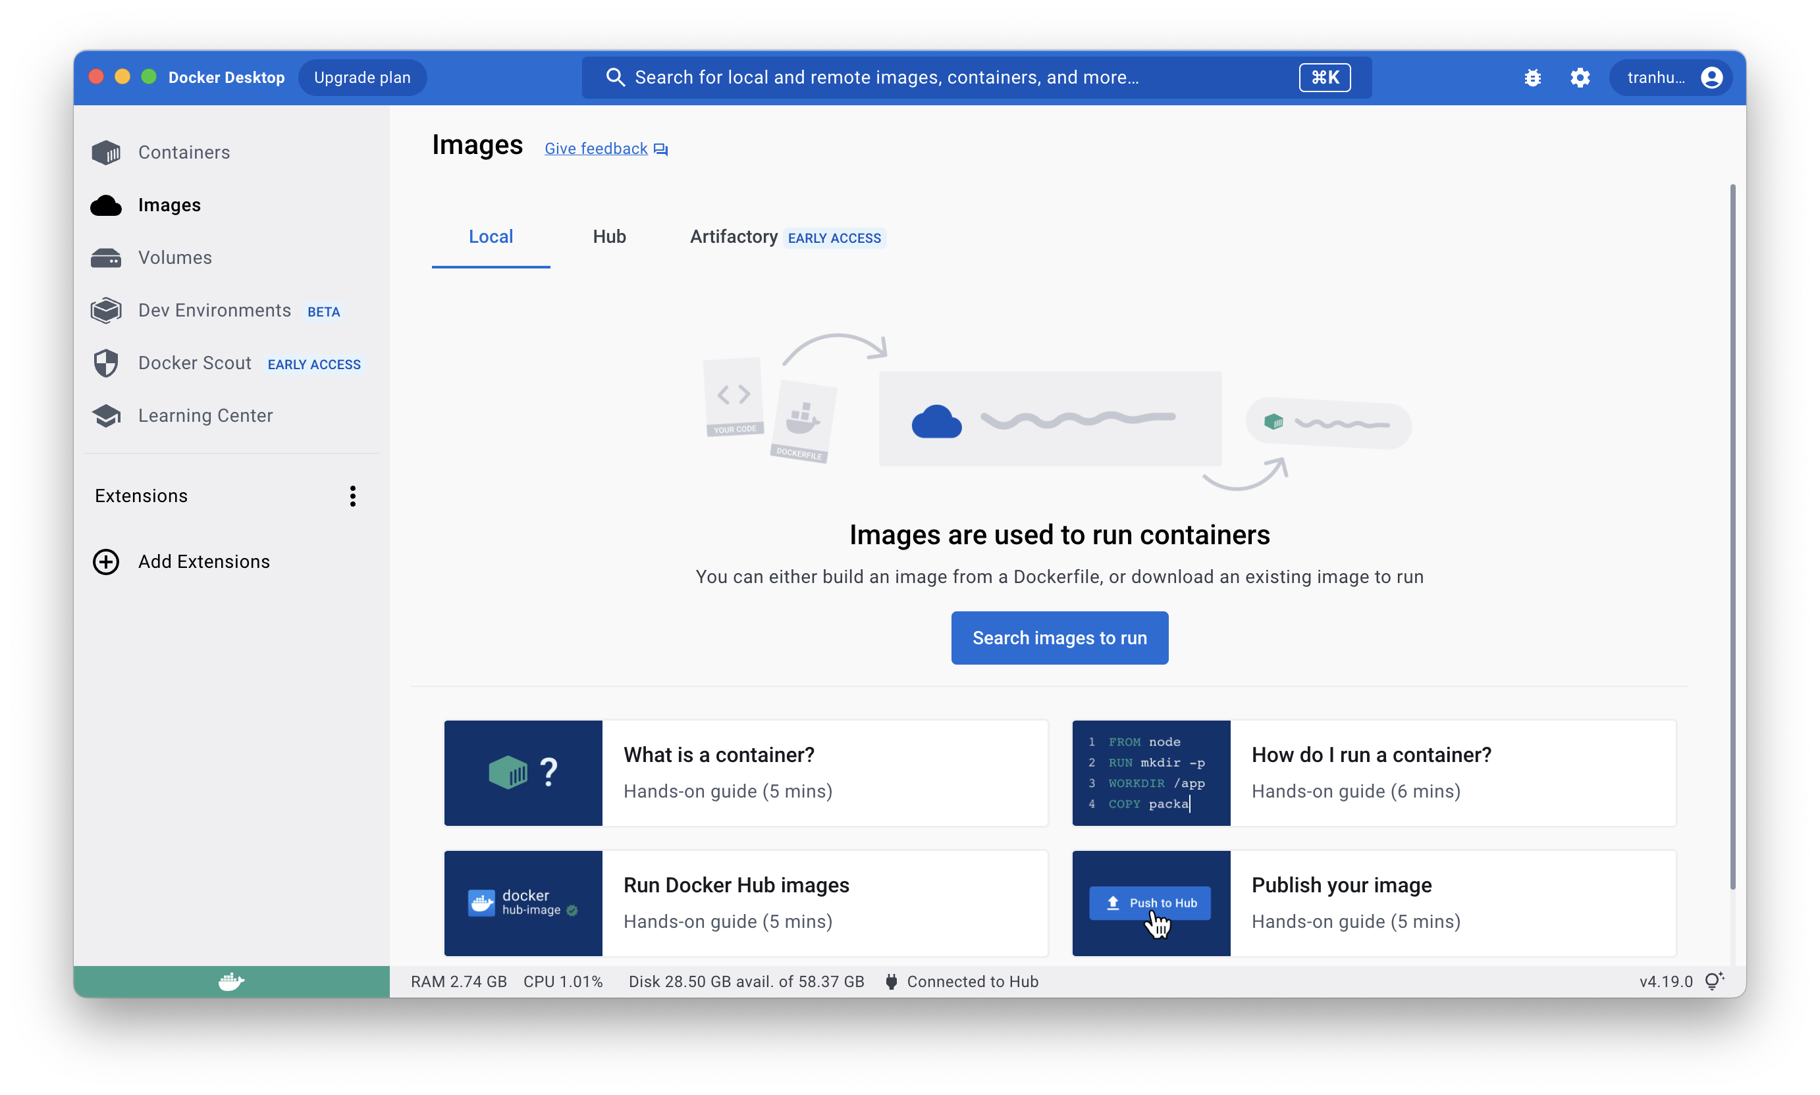Open the Extensions options three-dot menu
Screen dimensions: 1820x1095
coord(352,496)
